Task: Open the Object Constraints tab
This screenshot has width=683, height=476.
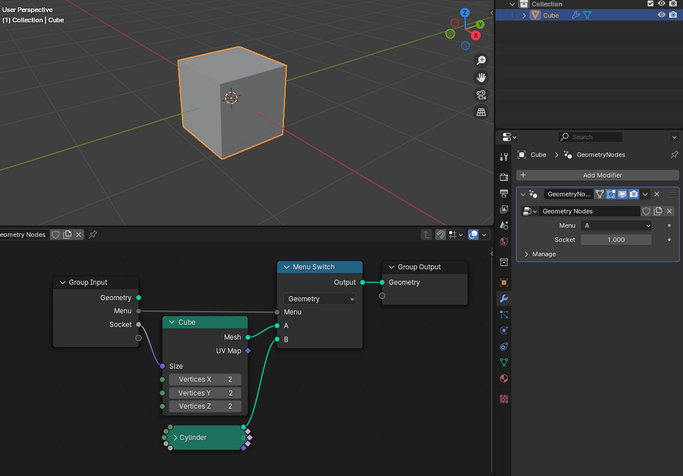Action: (x=504, y=346)
